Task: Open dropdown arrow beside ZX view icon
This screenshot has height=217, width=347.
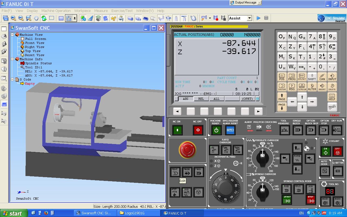Action: click(x=75, y=18)
